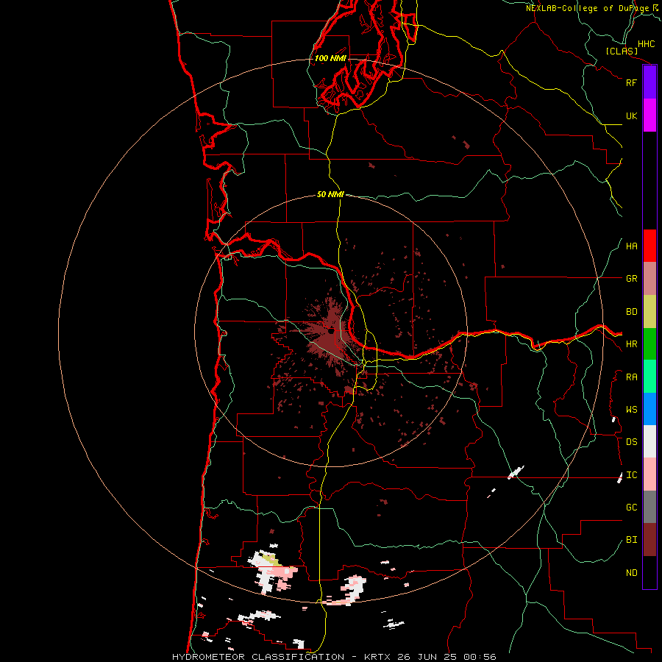This screenshot has height=662, width=662.
Task: Click the GR legend label
Action: (631, 279)
